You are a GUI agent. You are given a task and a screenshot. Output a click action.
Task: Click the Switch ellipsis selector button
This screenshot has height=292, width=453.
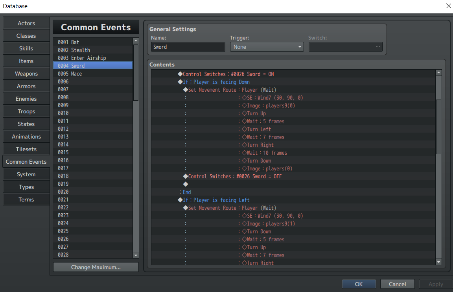tap(377, 47)
